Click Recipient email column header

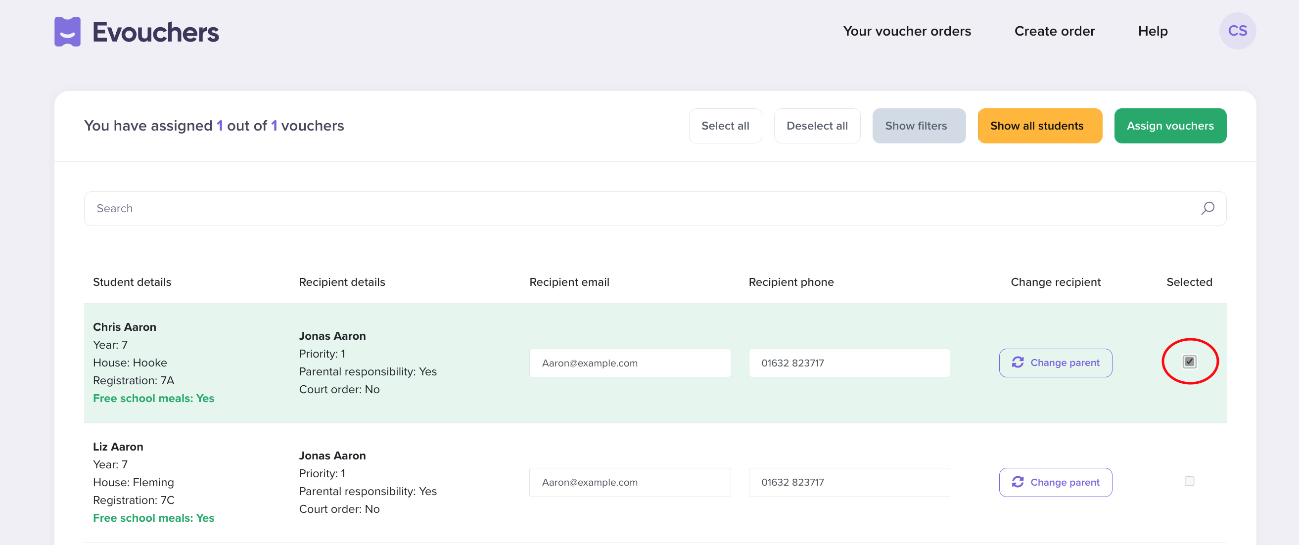click(x=569, y=282)
